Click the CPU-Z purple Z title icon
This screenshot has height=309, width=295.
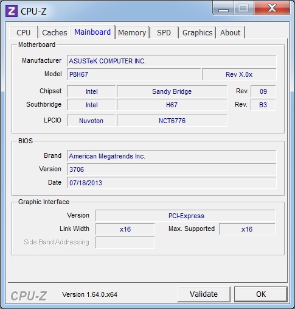[12, 11]
